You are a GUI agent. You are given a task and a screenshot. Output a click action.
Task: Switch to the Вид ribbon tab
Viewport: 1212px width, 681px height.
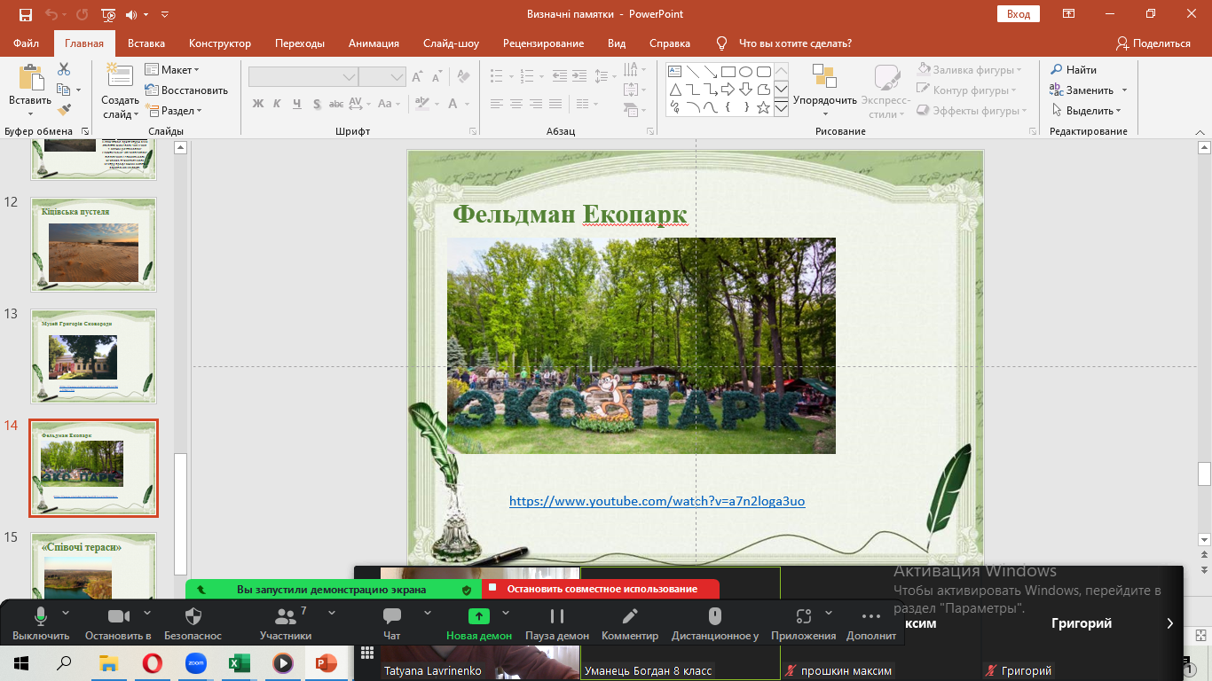[x=617, y=43]
